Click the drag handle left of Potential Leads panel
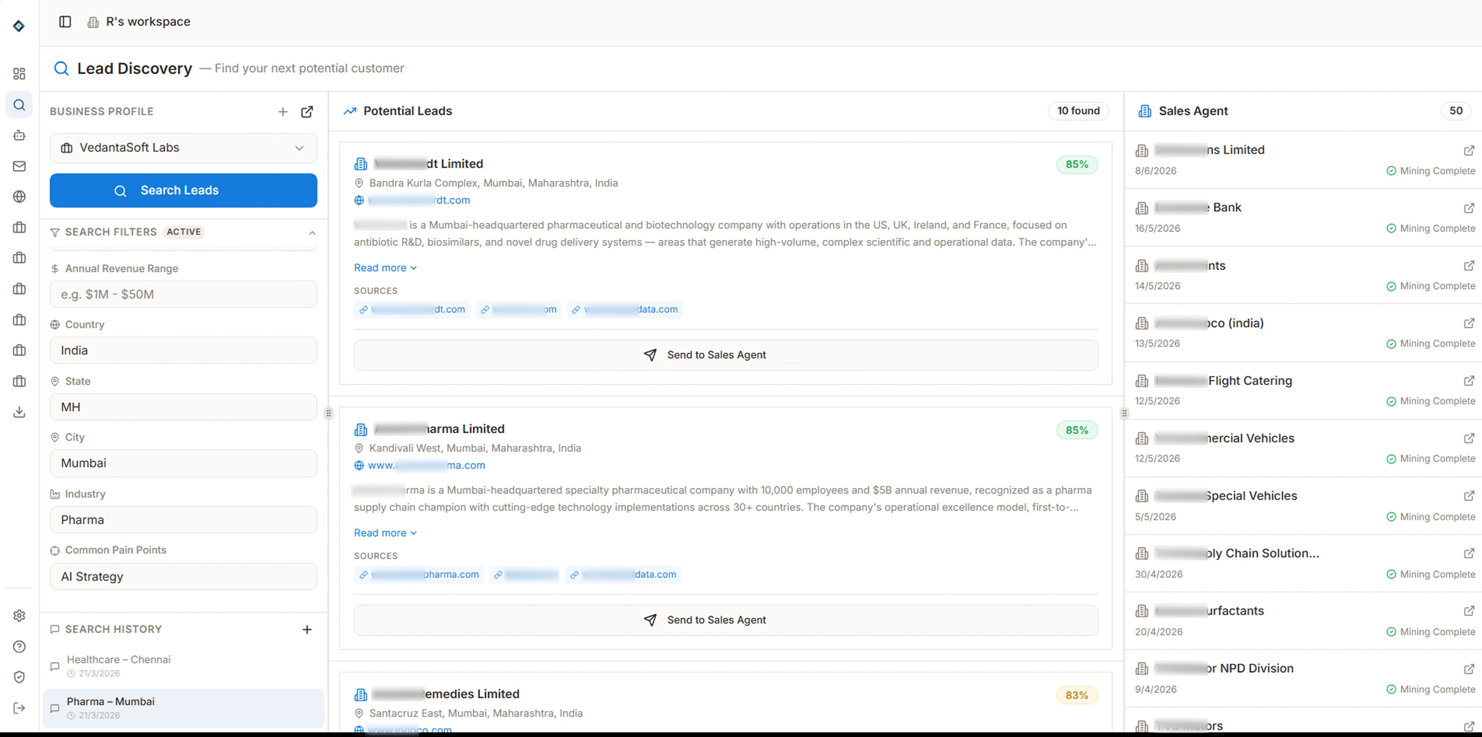 point(328,413)
